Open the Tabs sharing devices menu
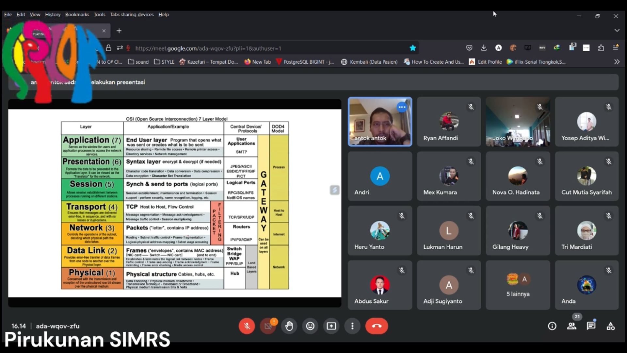The height and width of the screenshot is (353, 627). point(132,14)
